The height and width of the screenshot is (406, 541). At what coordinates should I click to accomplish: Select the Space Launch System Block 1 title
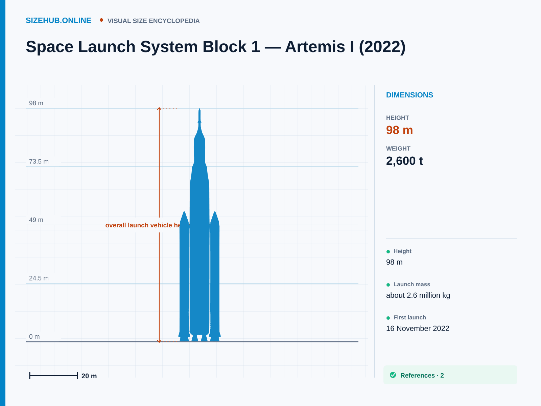[x=215, y=47]
